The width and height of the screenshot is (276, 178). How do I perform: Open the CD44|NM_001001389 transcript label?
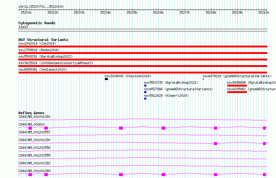(34, 171)
